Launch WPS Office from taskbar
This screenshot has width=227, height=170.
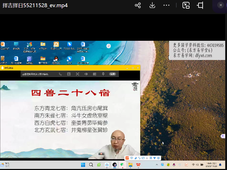point(138,165)
